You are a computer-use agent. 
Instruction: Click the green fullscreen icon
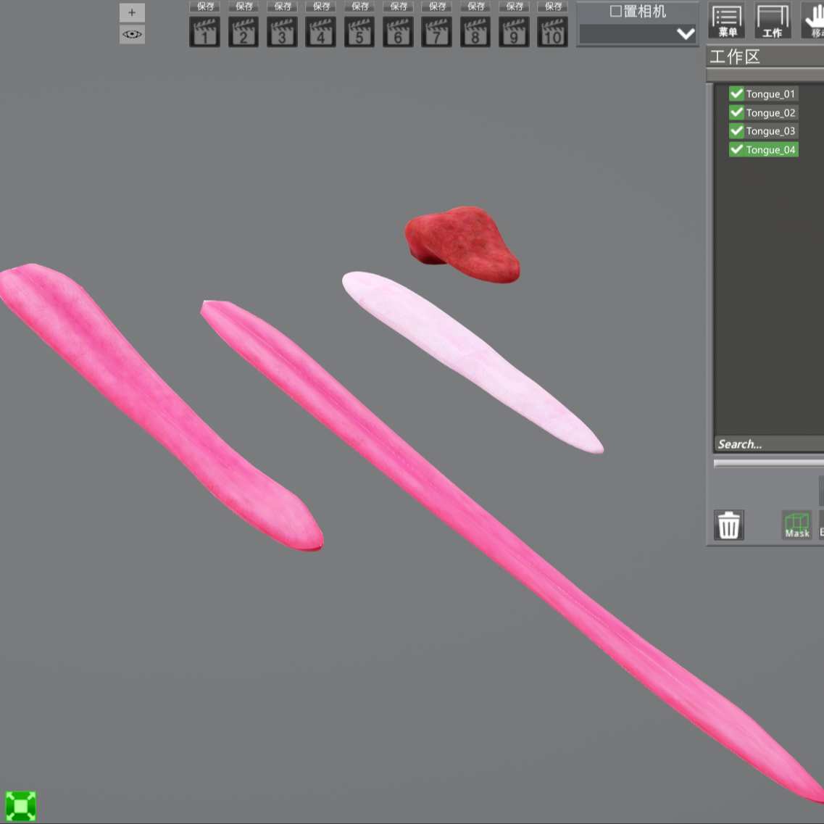point(20,806)
